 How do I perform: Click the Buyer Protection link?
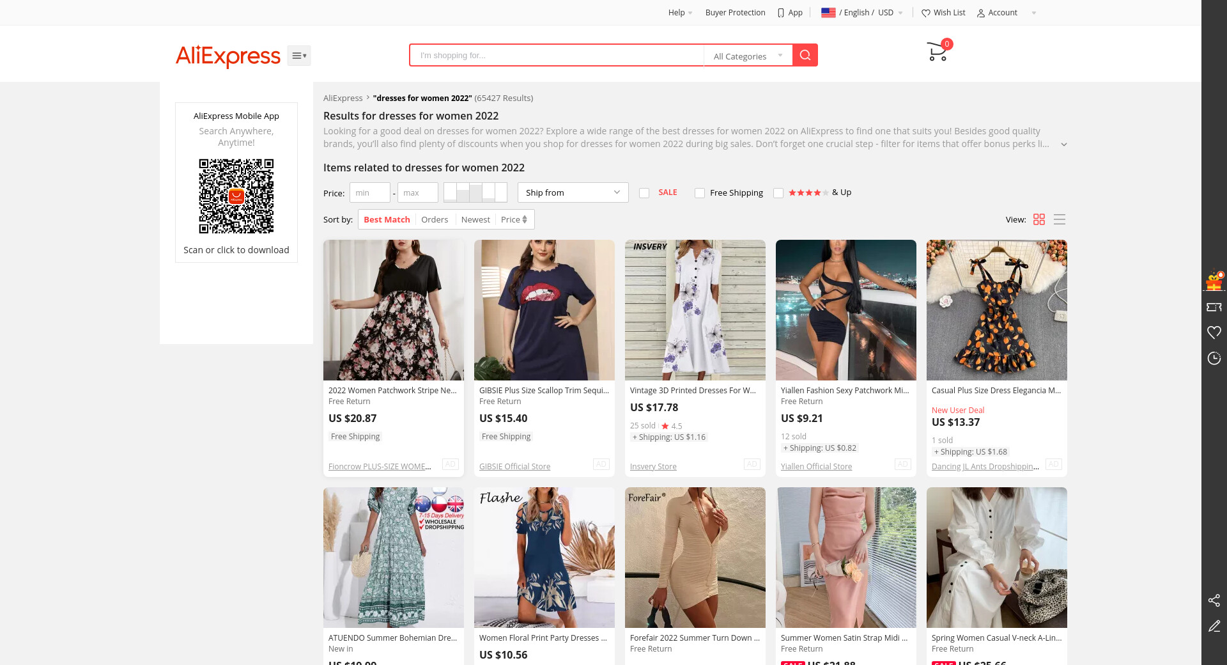(735, 13)
